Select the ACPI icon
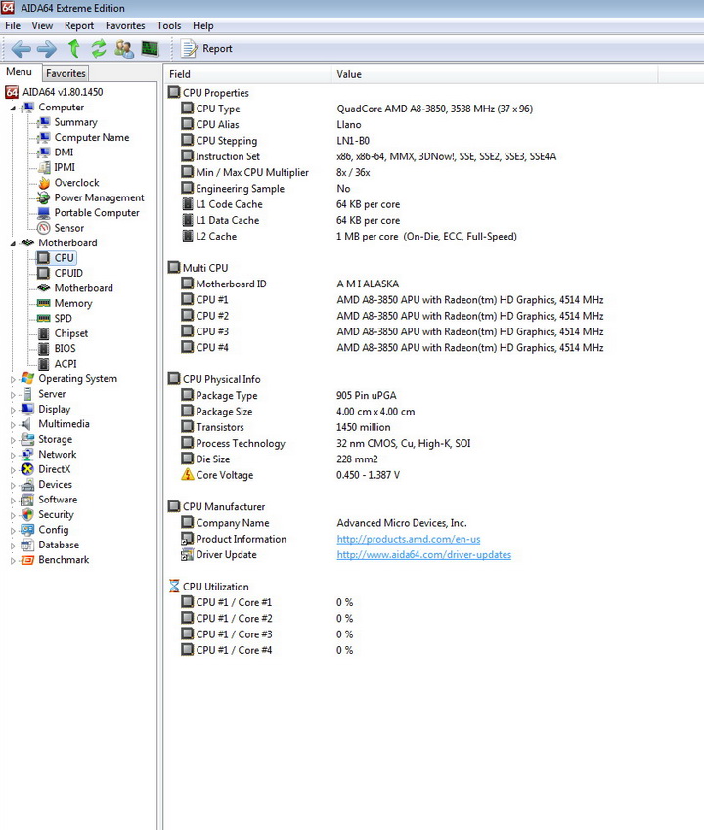This screenshot has width=704, height=830. [44, 364]
